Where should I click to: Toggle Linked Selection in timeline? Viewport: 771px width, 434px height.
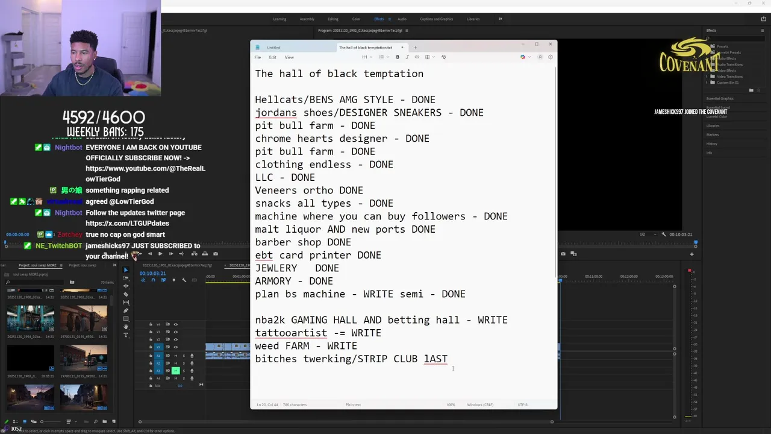pos(163,280)
